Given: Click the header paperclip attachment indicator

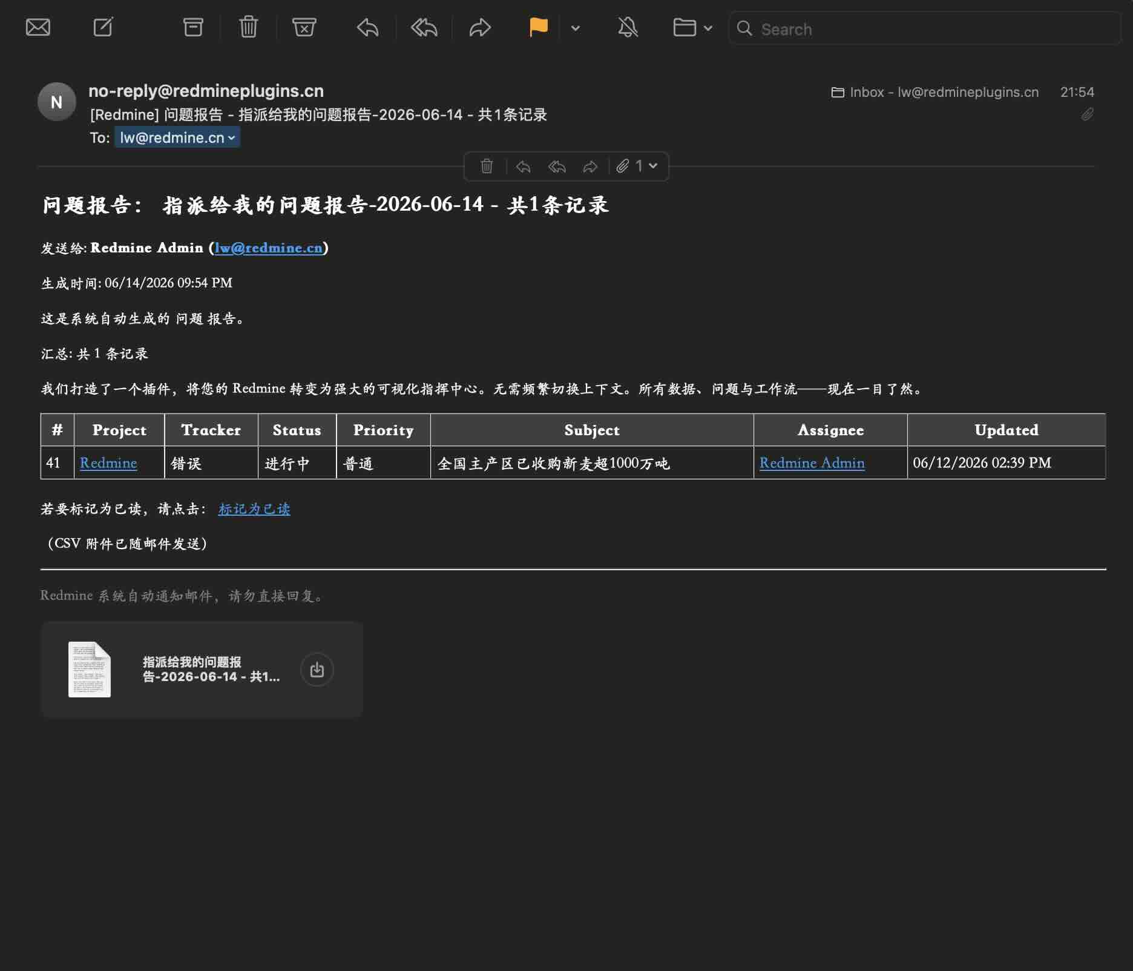Looking at the screenshot, I should (1088, 114).
